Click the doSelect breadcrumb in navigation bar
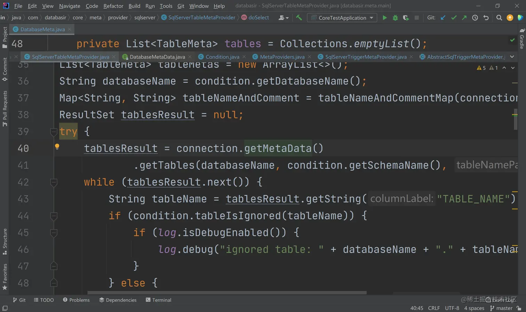Screen dimensions: 526x312 point(255,17)
